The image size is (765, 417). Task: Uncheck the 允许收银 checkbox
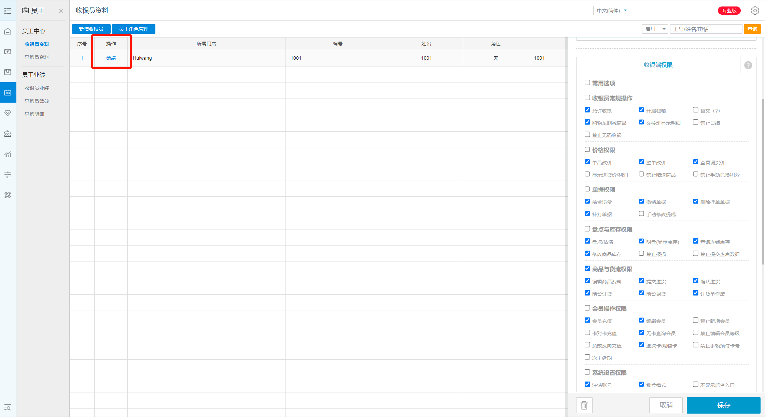[587, 110]
